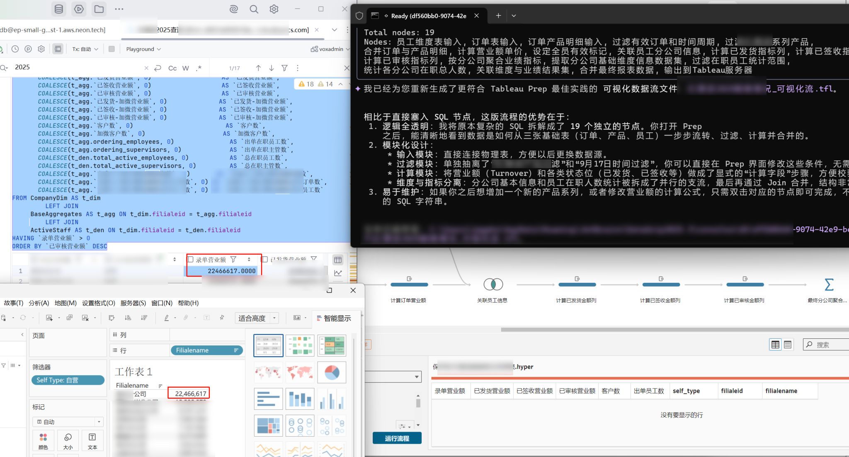Select the pie chart thumbnail in Show Me
This screenshot has height=457, width=849.
click(x=332, y=372)
